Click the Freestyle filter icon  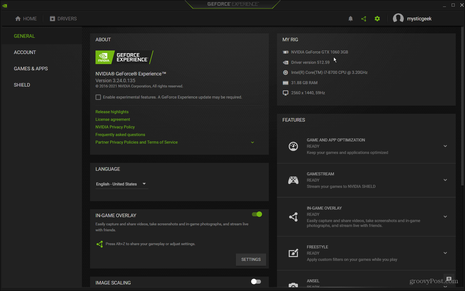293,253
